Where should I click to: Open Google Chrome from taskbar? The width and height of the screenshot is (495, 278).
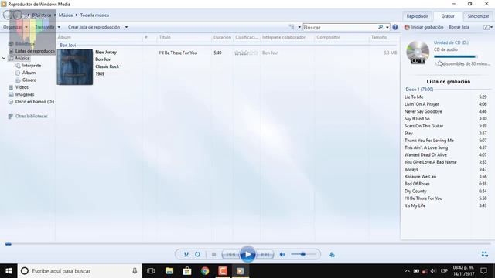[205, 271]
